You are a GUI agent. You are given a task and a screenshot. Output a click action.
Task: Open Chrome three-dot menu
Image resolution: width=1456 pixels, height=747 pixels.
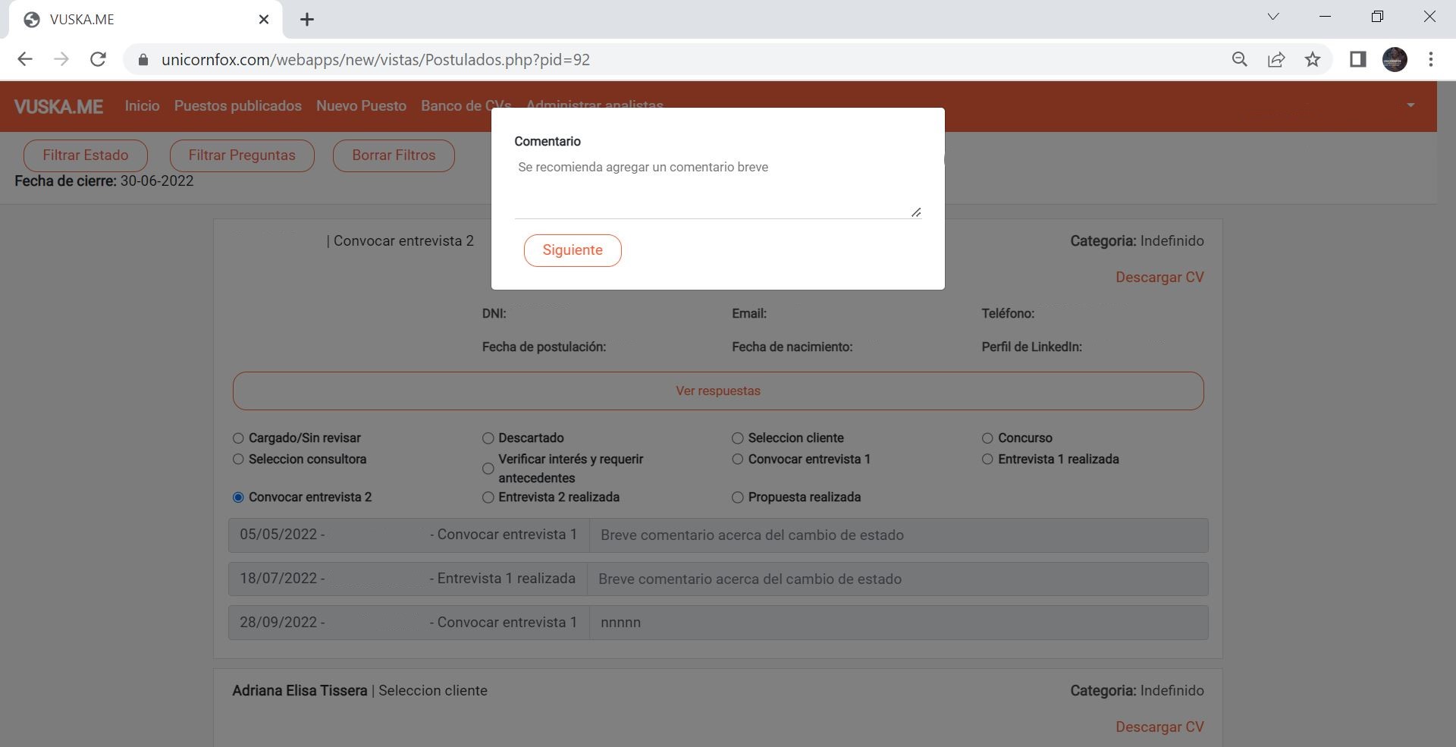click(1431, 59)
